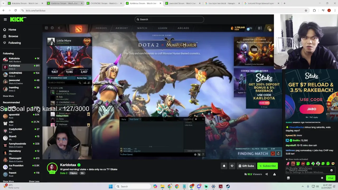Open Settings gear in the taskbar
The image size is (338, 190).
pyautogui.click(x=213, y=187)
